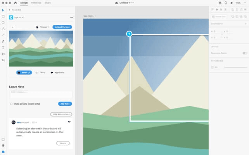Click the Intersect boolean operation icon
Image resolution: width=249 pixels, height=155 pixels.
click(241, 17)
